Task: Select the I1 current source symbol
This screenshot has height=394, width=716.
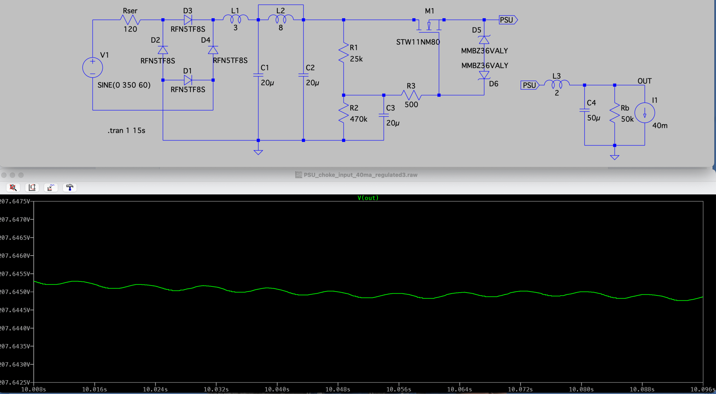Action: pyautogui.click(x=645, y=113)
